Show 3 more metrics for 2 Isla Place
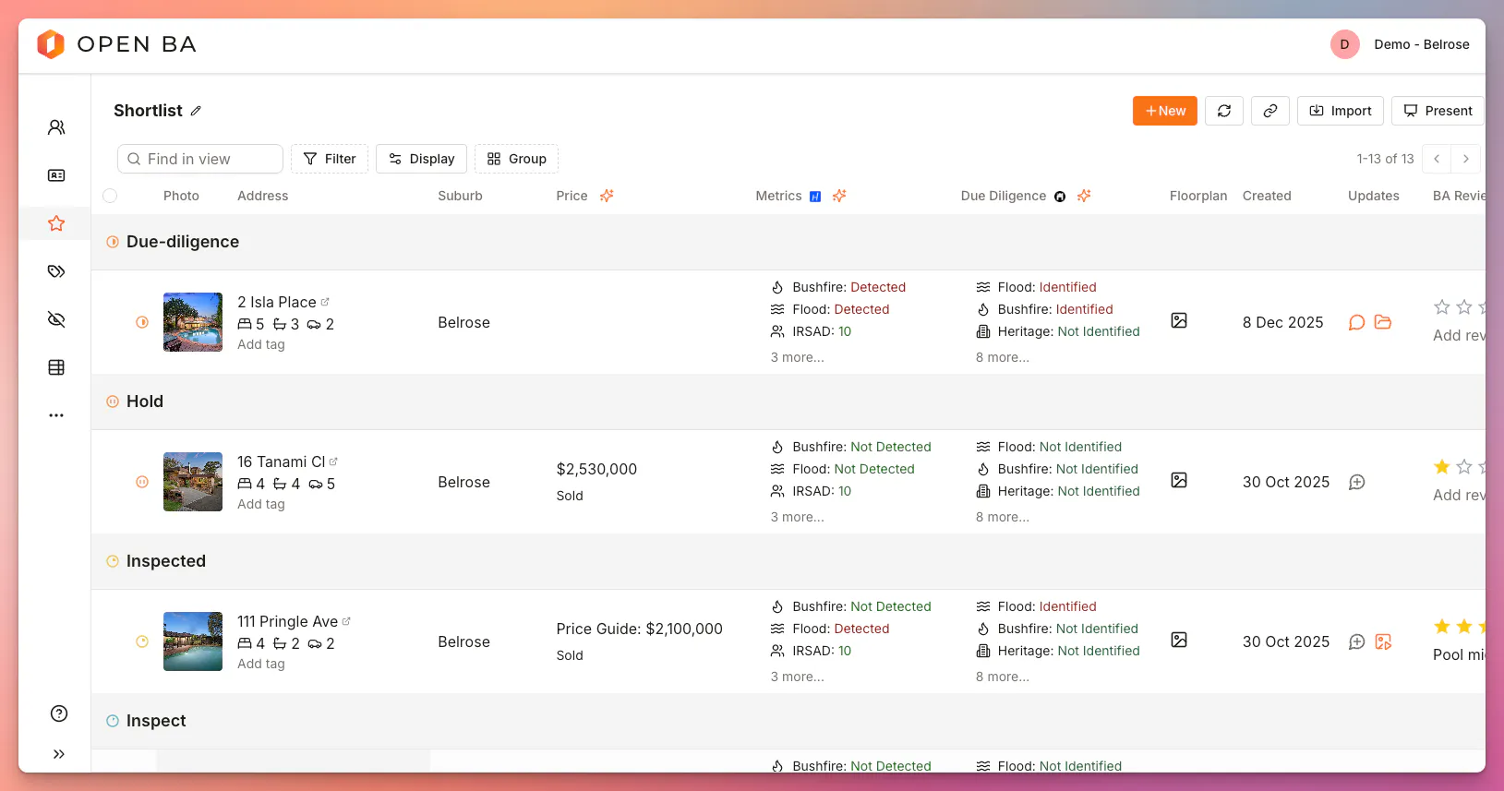This screenshot has width=1504, height=791. pos(798,357)
